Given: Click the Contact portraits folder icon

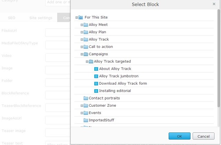Looking at the screenshot, I should 86,98.
